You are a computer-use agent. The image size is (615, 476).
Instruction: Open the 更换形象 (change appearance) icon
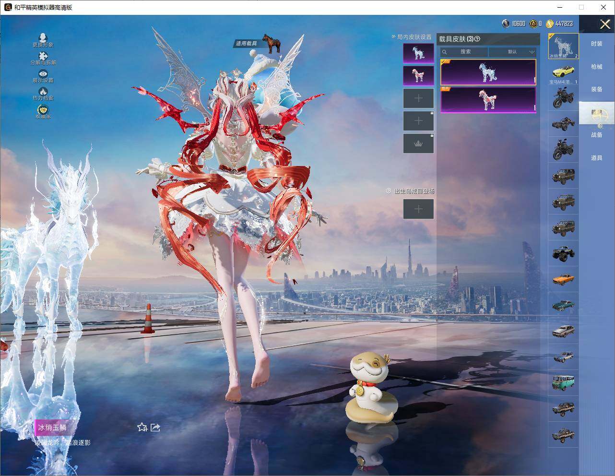(x=43, y=37)
